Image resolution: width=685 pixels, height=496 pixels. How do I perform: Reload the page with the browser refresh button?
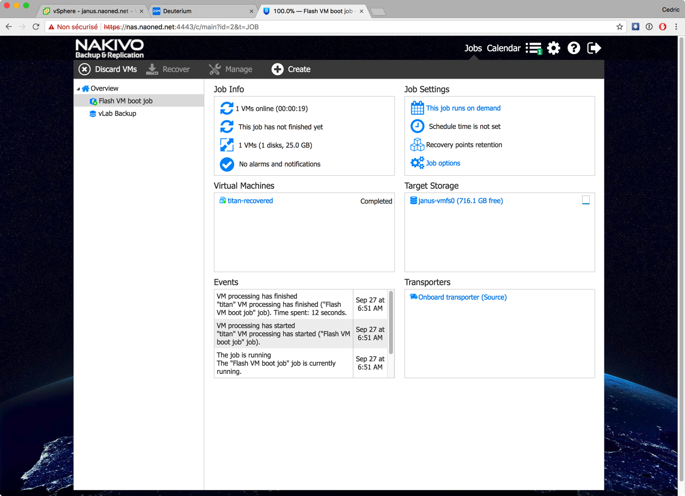[x=36, y=27]
